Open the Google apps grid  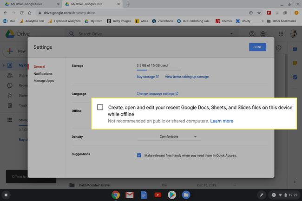tap(281, 34)
